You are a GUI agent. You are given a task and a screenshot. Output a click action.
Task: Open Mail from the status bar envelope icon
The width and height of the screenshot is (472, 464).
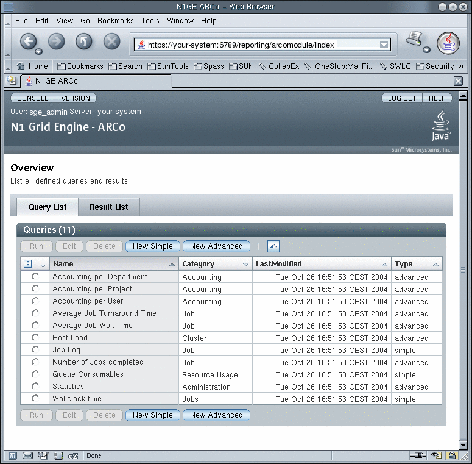(27, 455)
